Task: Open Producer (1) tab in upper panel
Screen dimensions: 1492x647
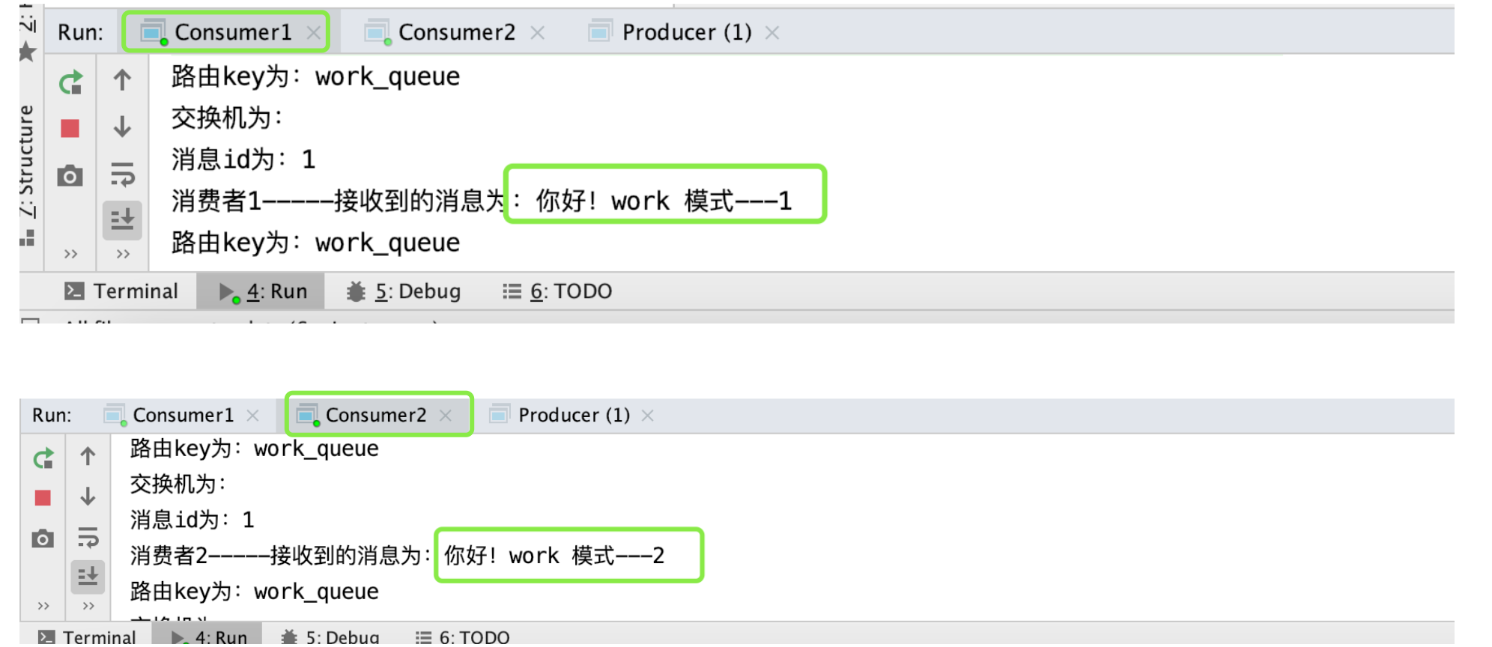Action: tap(686, 32)
